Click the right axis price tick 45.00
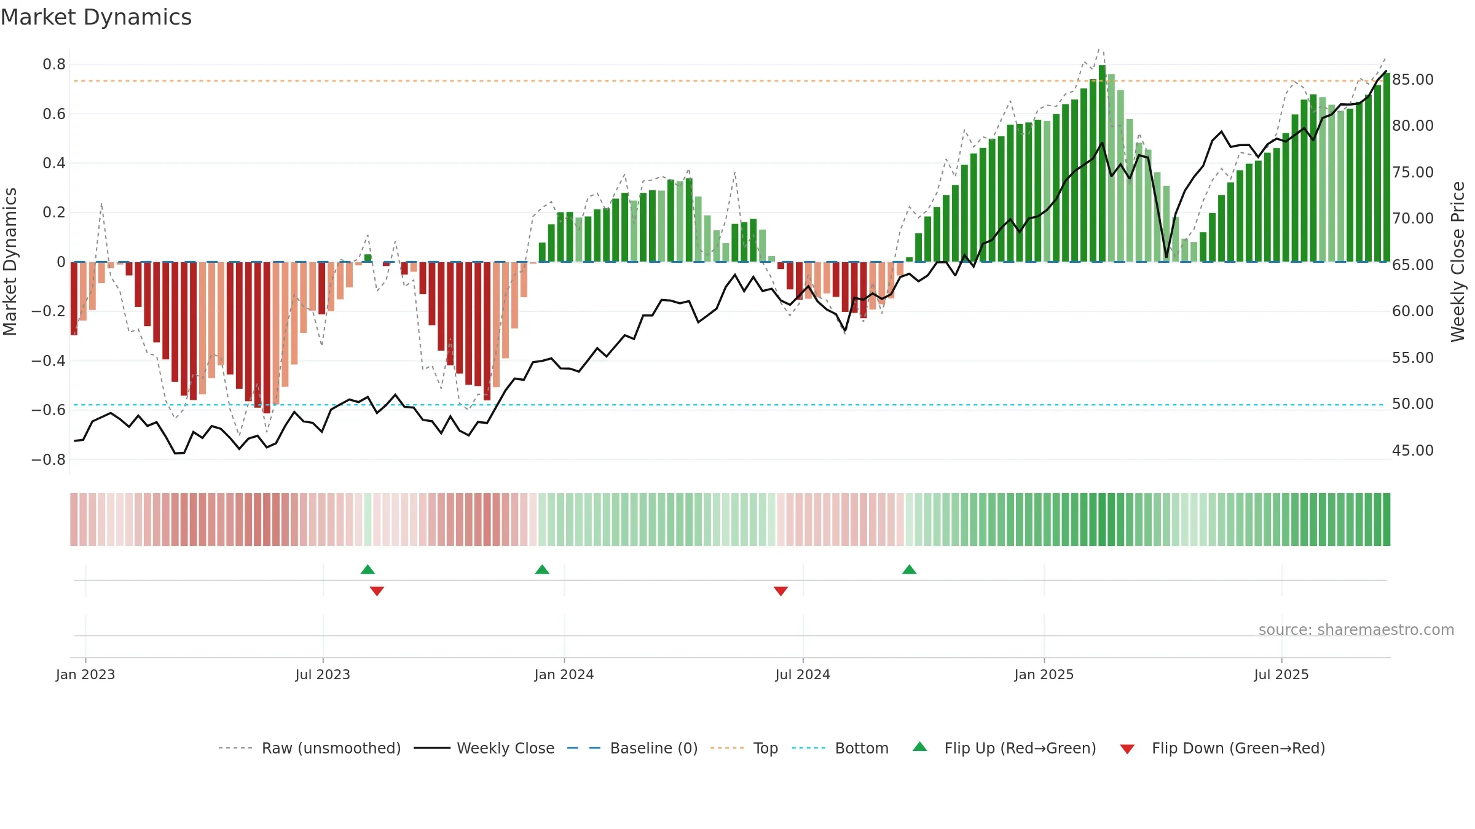 (1413, 450)
